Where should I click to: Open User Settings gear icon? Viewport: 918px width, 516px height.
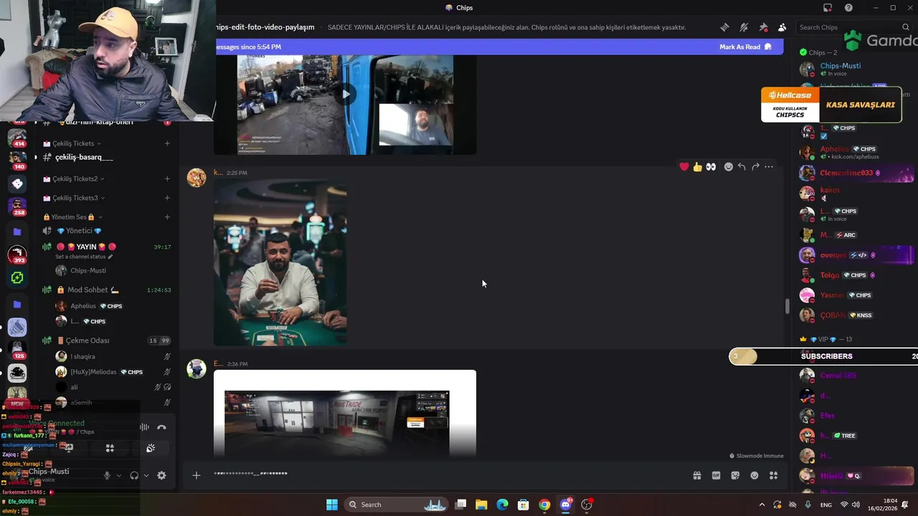(x=161, y=475)
